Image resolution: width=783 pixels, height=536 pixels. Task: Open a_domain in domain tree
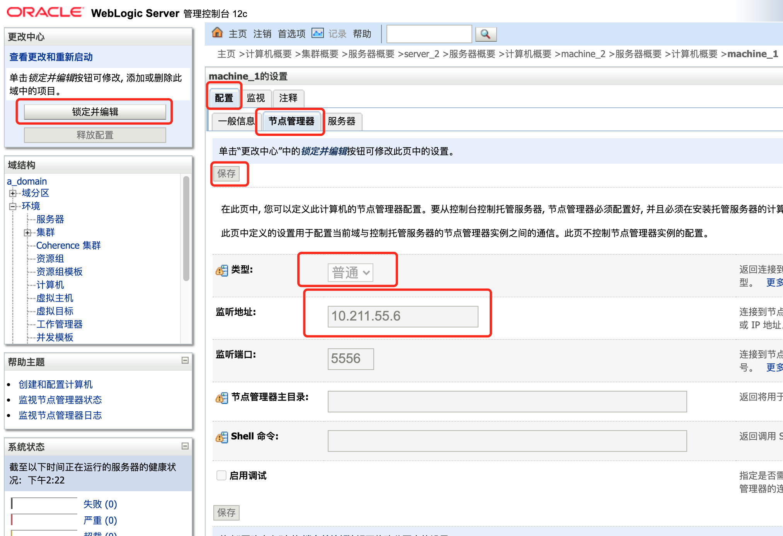pos(27,181)
